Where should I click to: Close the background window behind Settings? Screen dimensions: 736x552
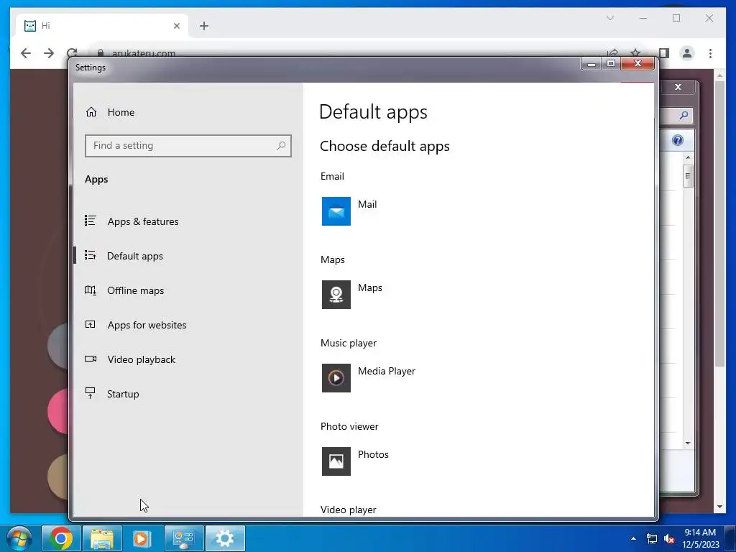678,87
